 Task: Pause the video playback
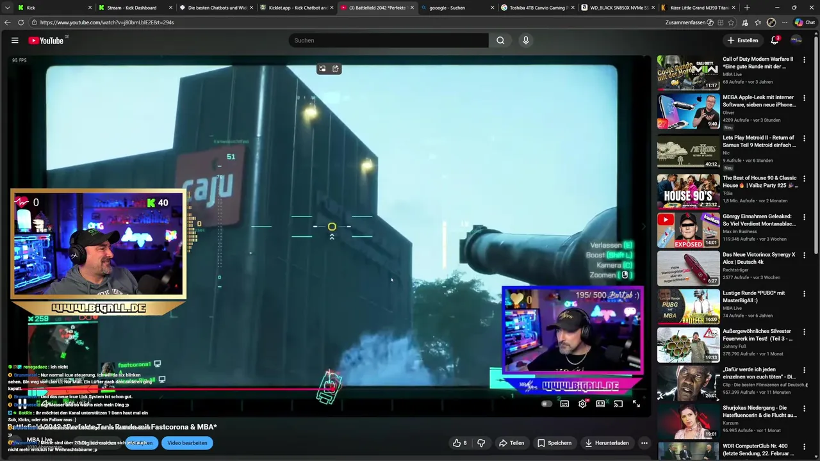coord(22,403)
